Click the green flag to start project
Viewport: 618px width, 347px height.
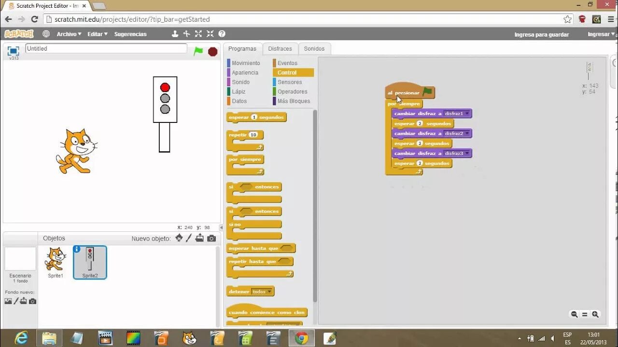(x=198, y=51)
